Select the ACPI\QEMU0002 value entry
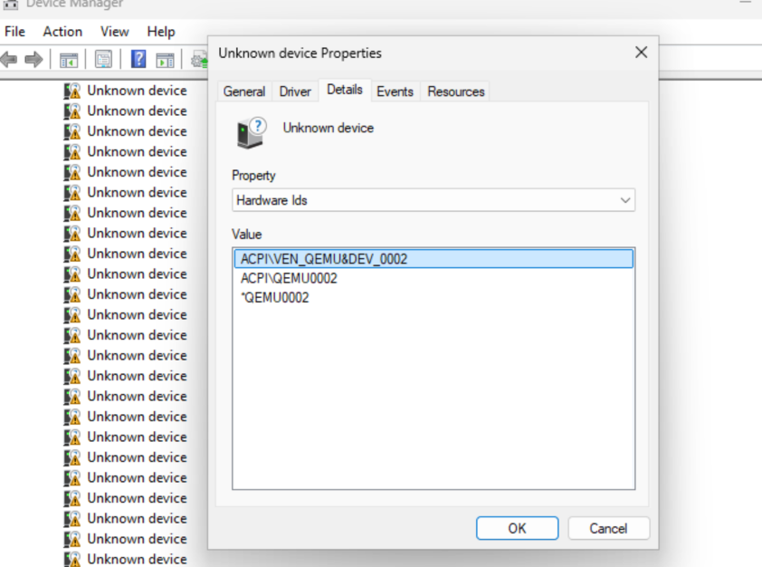Viewport: 762px width, 567px height. pos(289,278)
